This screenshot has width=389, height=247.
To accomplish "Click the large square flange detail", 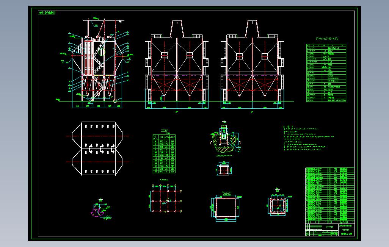I will pos(226,207).
